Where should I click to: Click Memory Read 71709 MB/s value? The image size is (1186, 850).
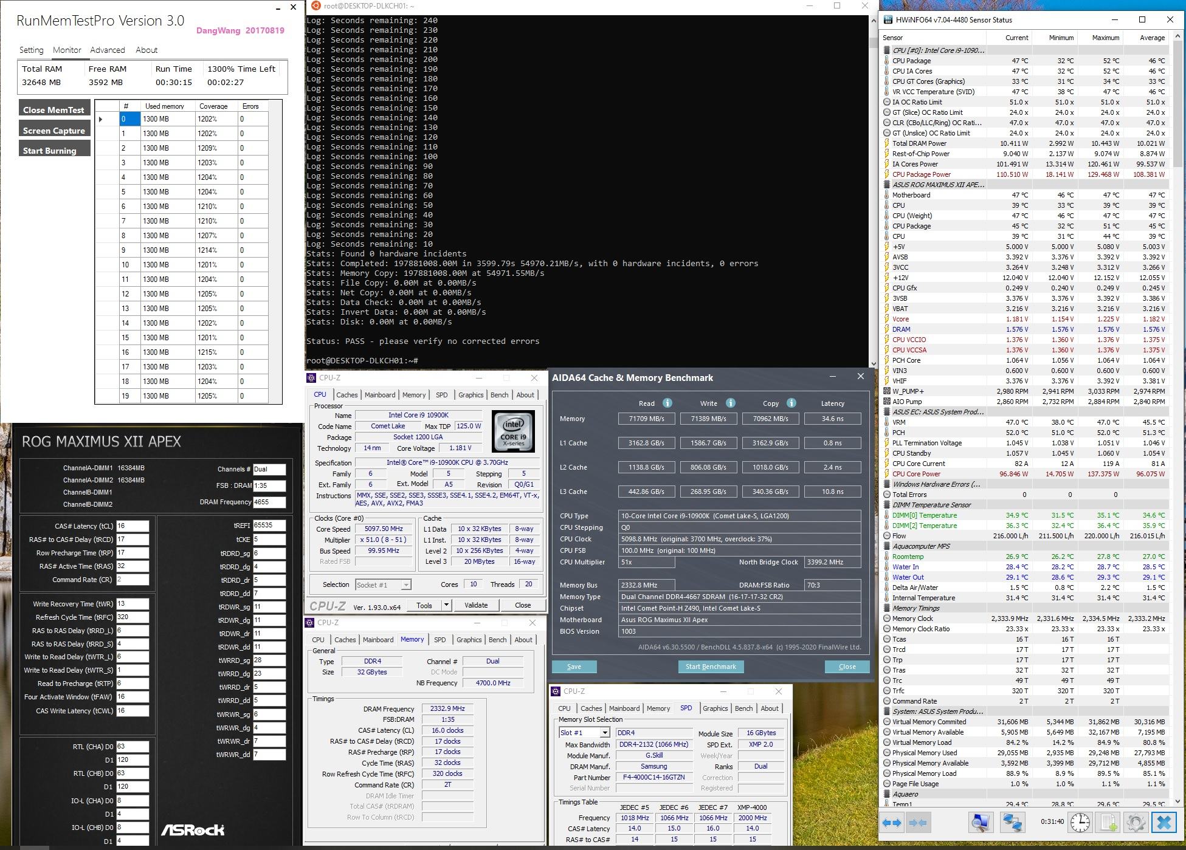(646, 419)
